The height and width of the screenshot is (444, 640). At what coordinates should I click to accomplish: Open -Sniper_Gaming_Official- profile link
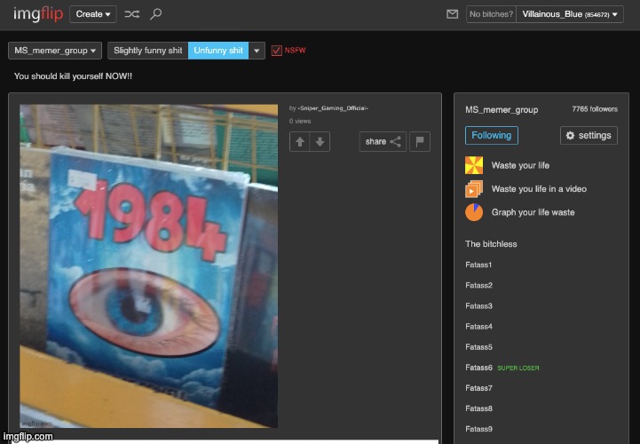[x=333, y=108]
